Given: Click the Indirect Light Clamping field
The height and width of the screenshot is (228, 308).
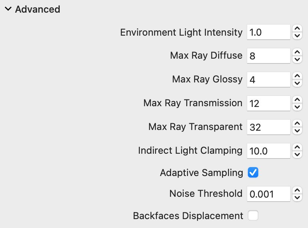Looking at the screenshot, I should [268, 151].
